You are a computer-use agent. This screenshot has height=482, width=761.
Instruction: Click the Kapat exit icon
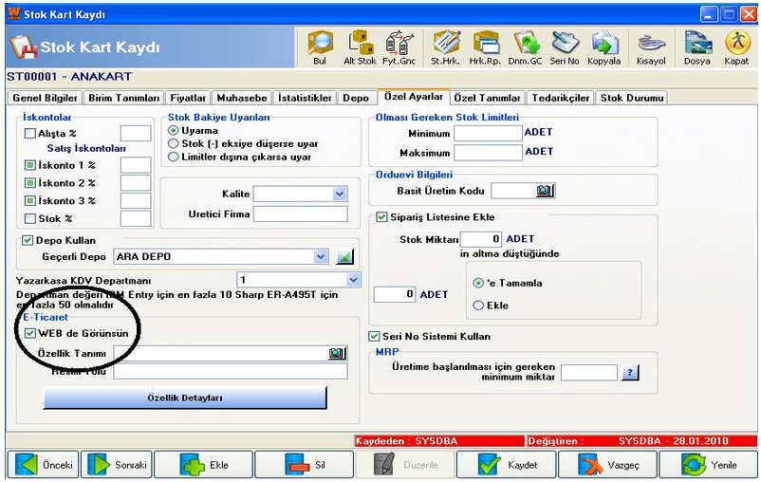[x=736, y=47]
